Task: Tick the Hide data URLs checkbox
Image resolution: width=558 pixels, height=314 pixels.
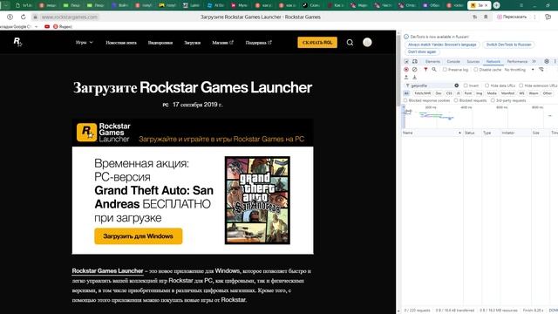Action: [x=487, y=85]
